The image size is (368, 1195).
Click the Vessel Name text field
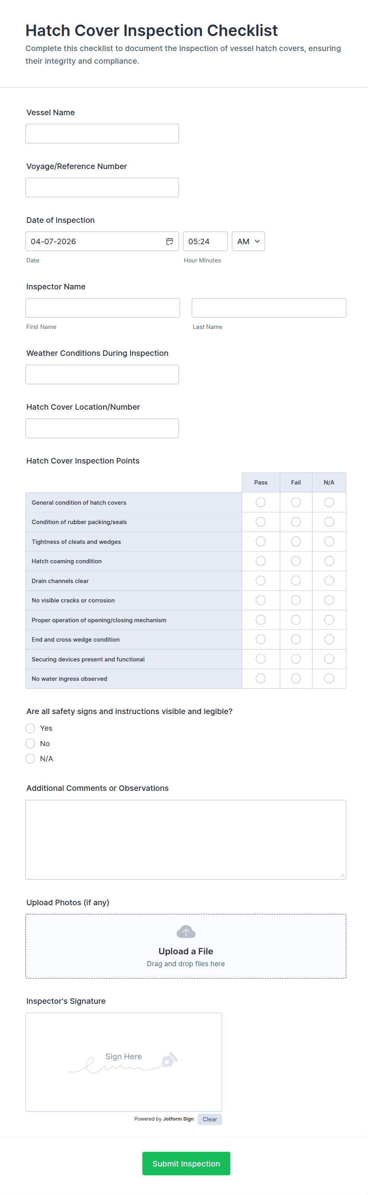coord(102,134)
